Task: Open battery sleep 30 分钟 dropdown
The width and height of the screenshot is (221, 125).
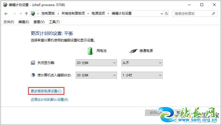Action: tap(96, 75)
